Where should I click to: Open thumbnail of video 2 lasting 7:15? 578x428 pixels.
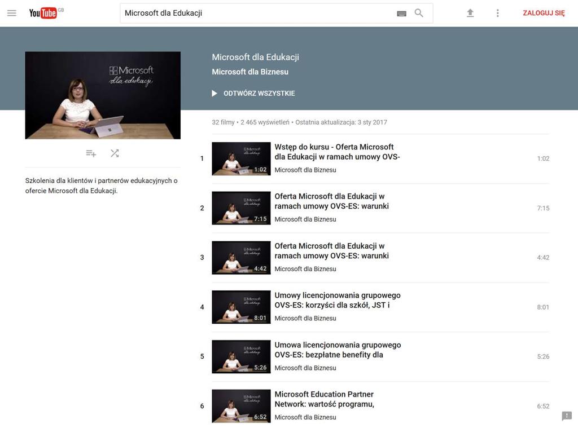click(x=241, y=208)
